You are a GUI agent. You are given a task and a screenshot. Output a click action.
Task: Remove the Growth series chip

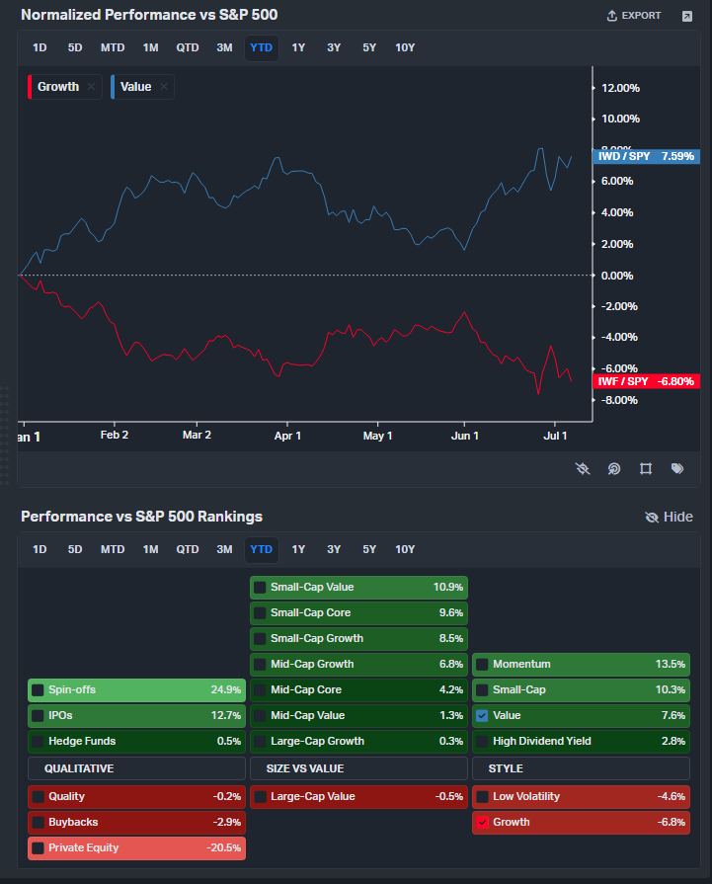pyautogui.click(x=91, y=87)
